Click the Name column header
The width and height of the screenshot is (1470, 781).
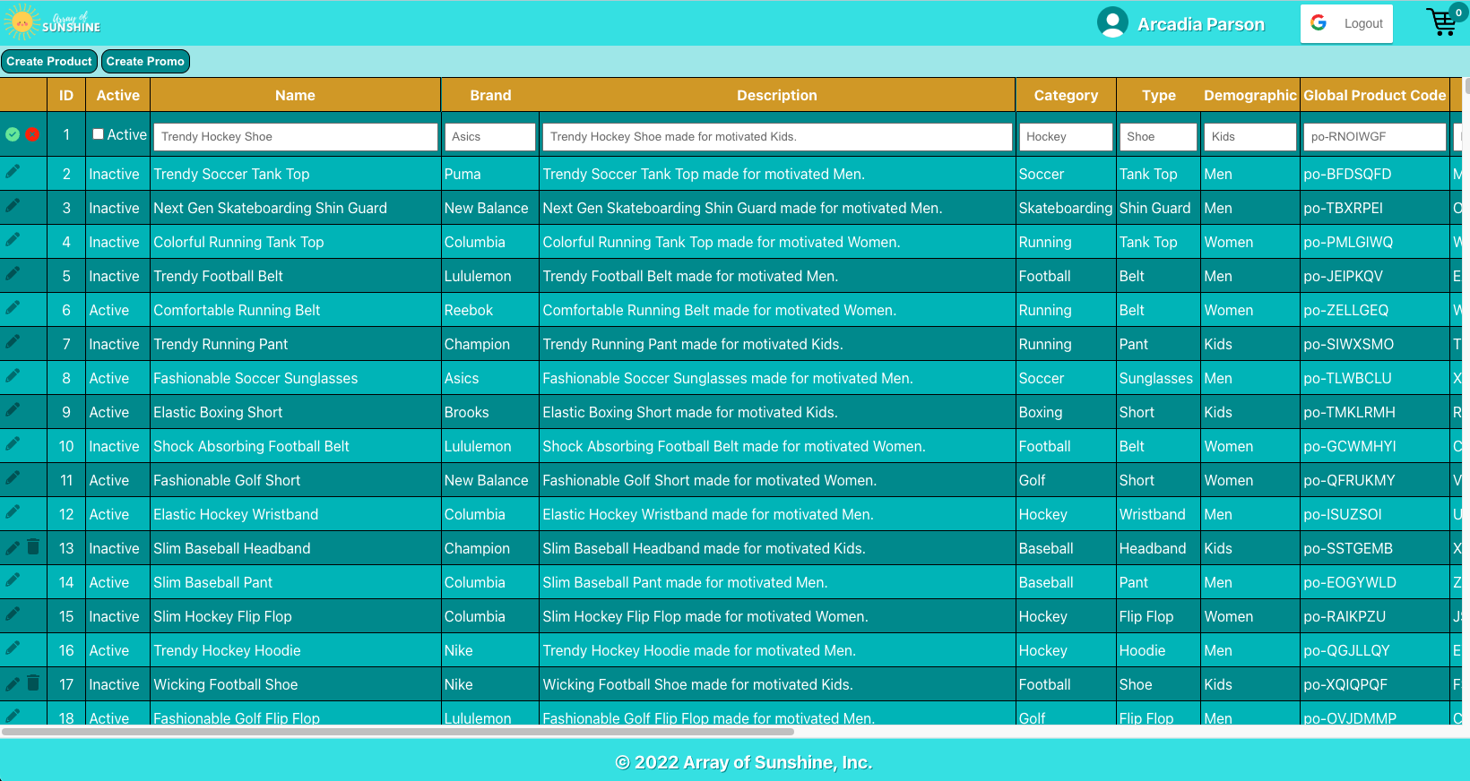pos(296,95)
